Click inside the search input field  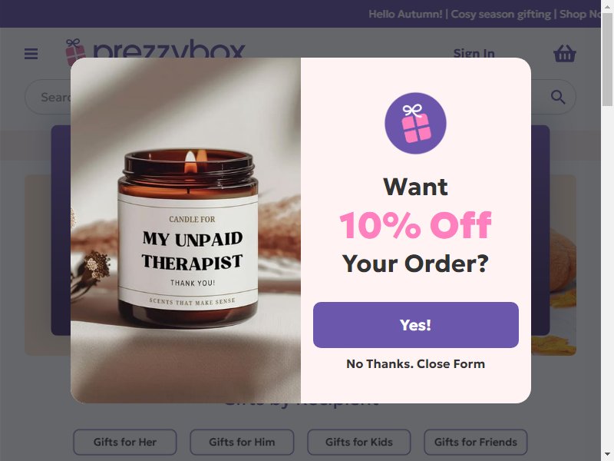pos(47,97)
